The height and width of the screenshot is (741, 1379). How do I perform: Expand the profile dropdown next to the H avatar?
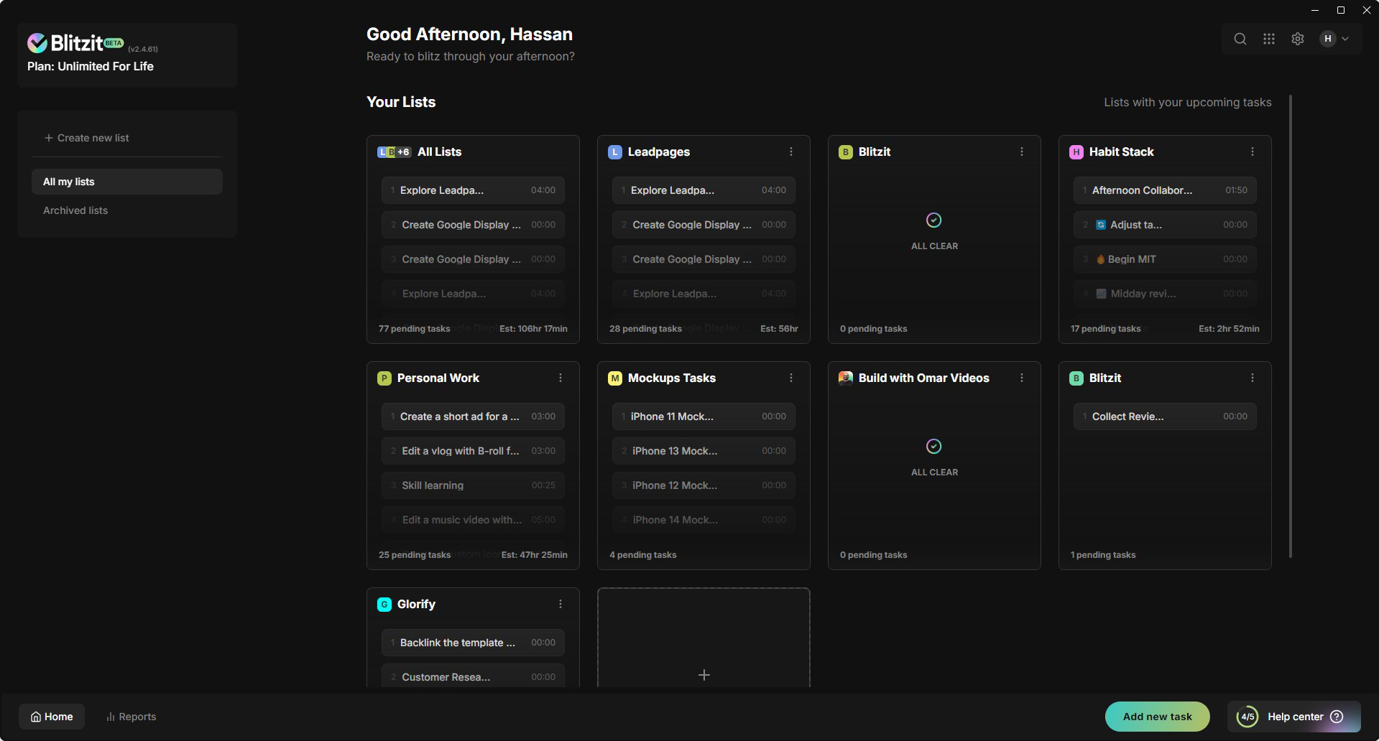[x=1345, y=38]
